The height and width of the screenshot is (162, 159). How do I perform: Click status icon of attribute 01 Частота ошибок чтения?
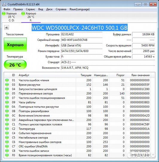(7, 80)
